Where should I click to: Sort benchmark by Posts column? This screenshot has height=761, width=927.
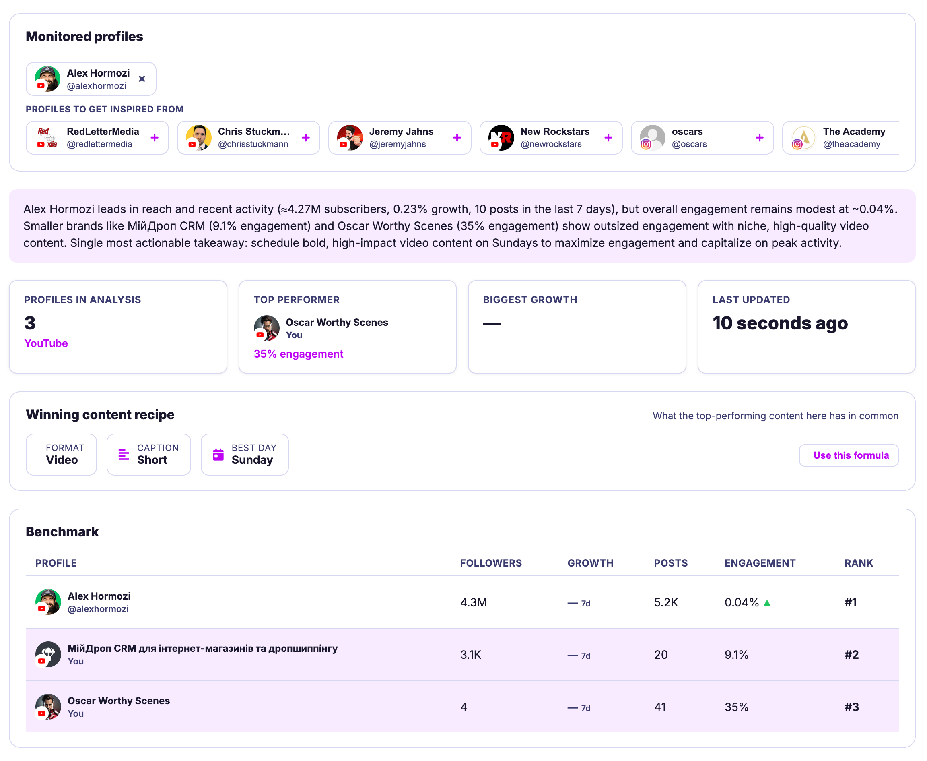point(671,563)
